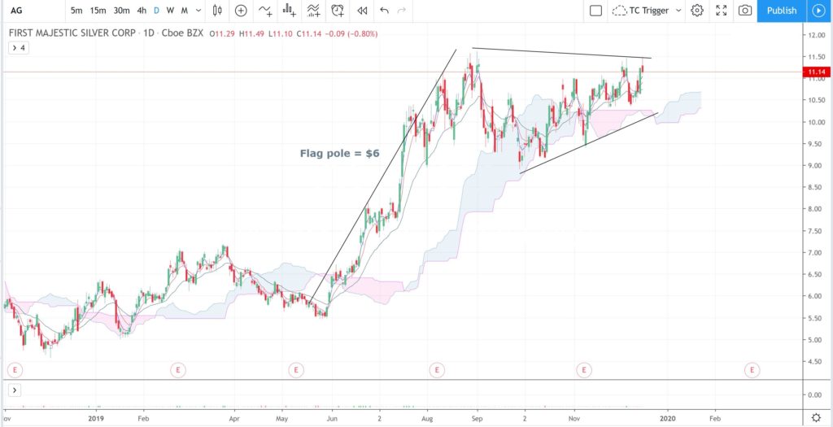
Task: Select the daily D timeframe
Action: coord(157,10)
